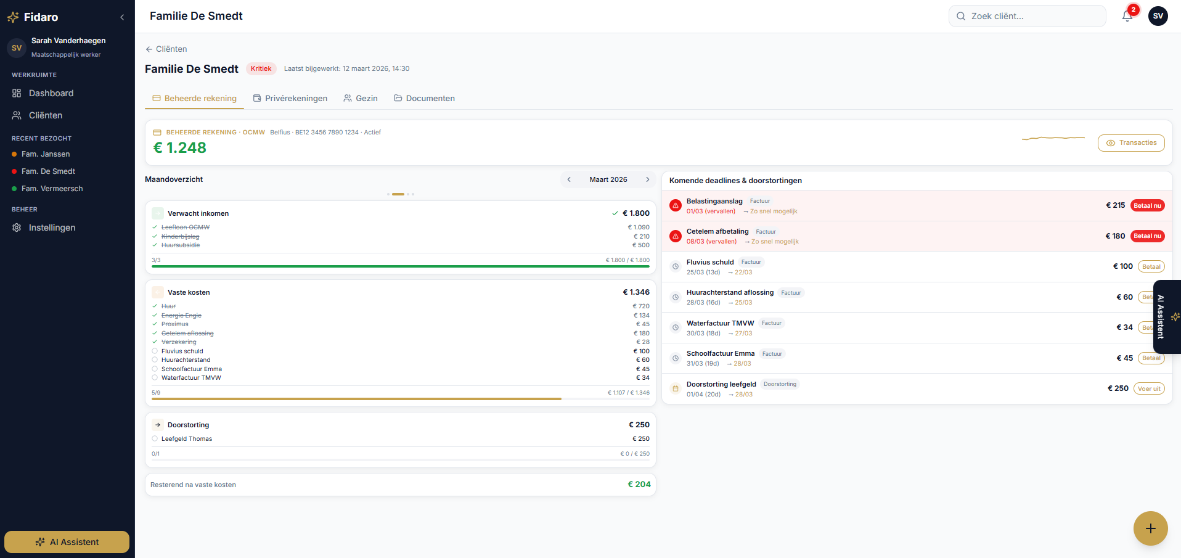Click the Fidaro logo icon
This screenshot has height=558, width=1181.
(13, 17)
